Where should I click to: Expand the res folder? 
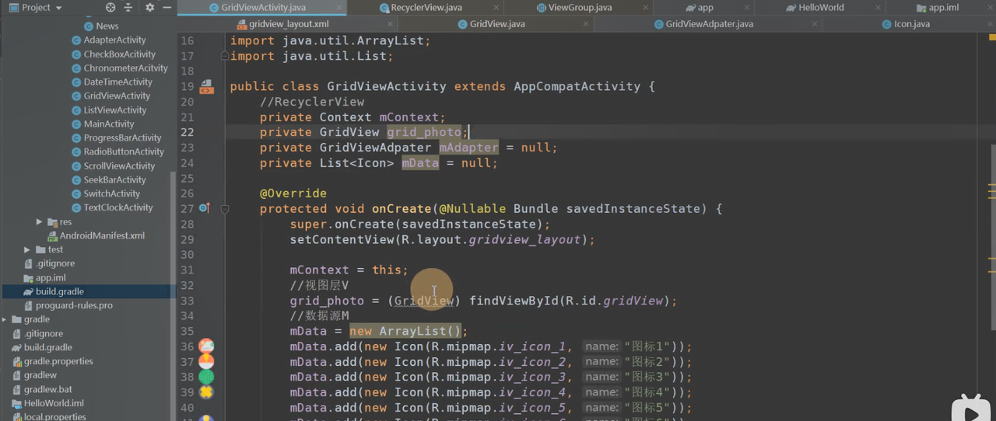pyautogui.click(x=40, y=222)
